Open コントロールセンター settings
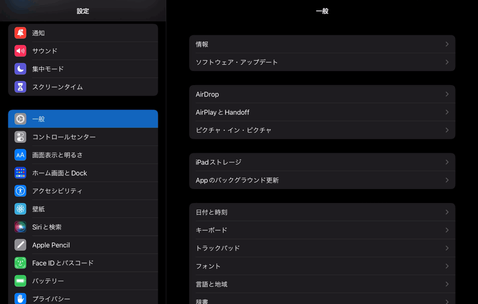The height and width of the screenshot is (304, 478). pyautogui.click(x=83, y=137)
